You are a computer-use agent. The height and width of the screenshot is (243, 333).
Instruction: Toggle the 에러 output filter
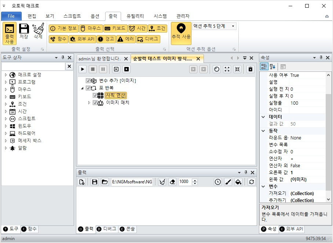[126, 39]
